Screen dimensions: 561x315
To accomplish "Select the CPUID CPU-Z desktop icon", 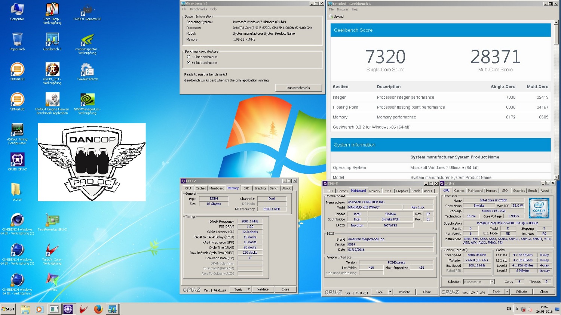I will pos(17,162).
